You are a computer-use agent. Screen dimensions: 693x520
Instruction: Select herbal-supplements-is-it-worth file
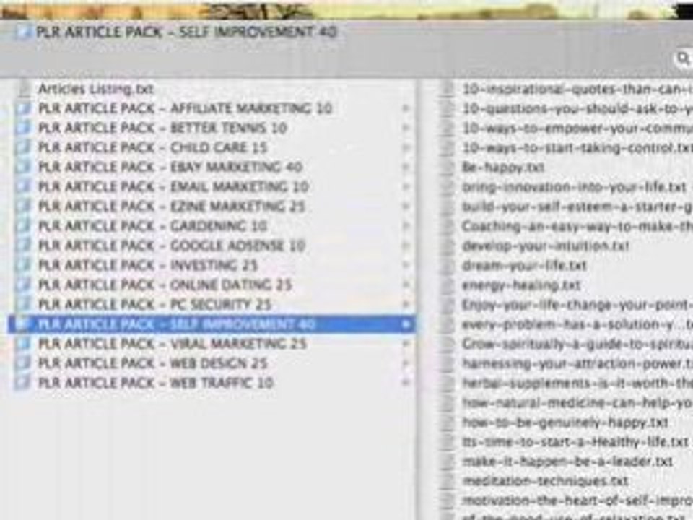pos(577,383)
